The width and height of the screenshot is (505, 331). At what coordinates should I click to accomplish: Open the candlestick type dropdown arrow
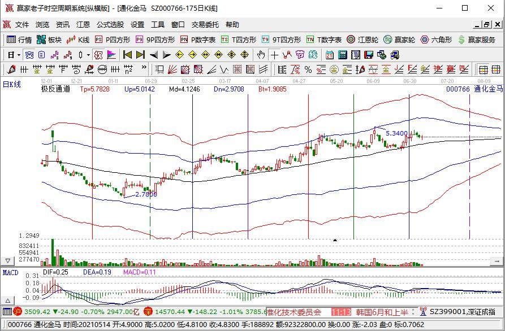89,55
